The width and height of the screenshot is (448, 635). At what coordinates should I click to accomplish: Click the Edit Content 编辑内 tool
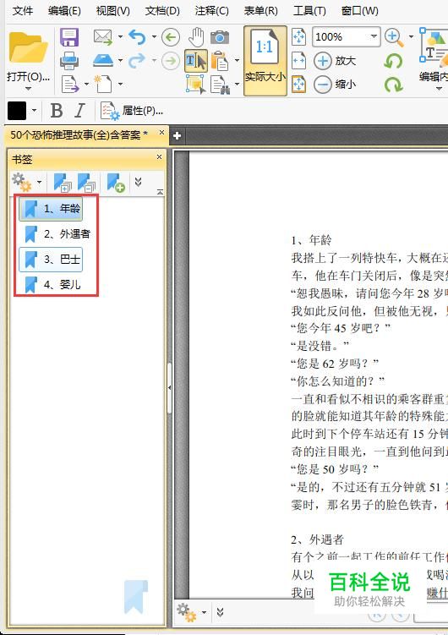434,55
